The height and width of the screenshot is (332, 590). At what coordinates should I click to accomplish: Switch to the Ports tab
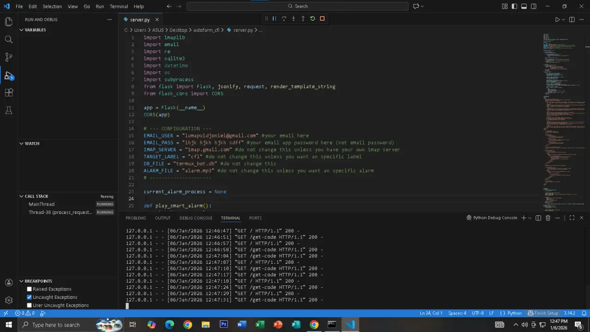coord(255,218)
